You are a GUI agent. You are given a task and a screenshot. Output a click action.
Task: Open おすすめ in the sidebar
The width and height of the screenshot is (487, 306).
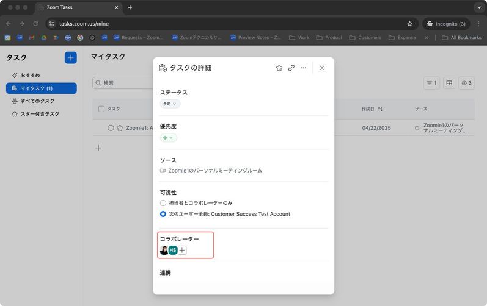click(x=30, y=75)
